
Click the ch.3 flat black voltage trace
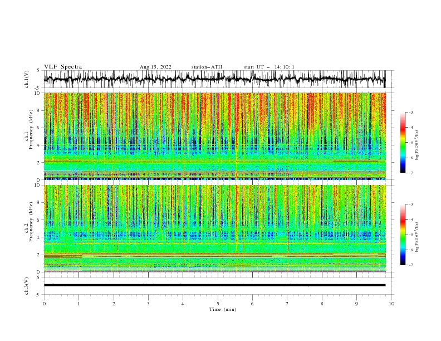[214, 285]
